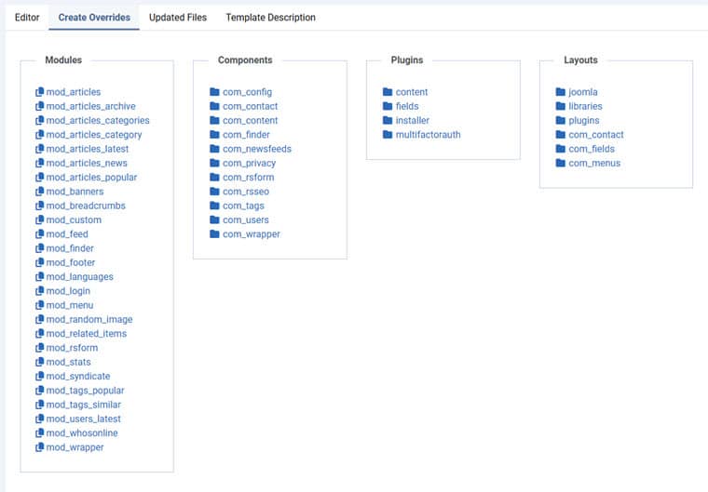This screenshot has width=708, height=492.
Task: Click the copy icon beside mod_login
Action: pos(40,290)
